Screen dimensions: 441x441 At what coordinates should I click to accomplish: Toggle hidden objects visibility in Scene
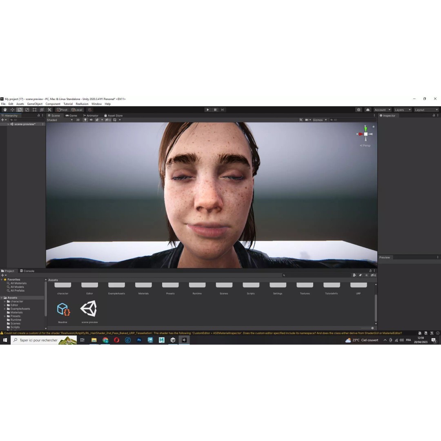click(108, 120)
